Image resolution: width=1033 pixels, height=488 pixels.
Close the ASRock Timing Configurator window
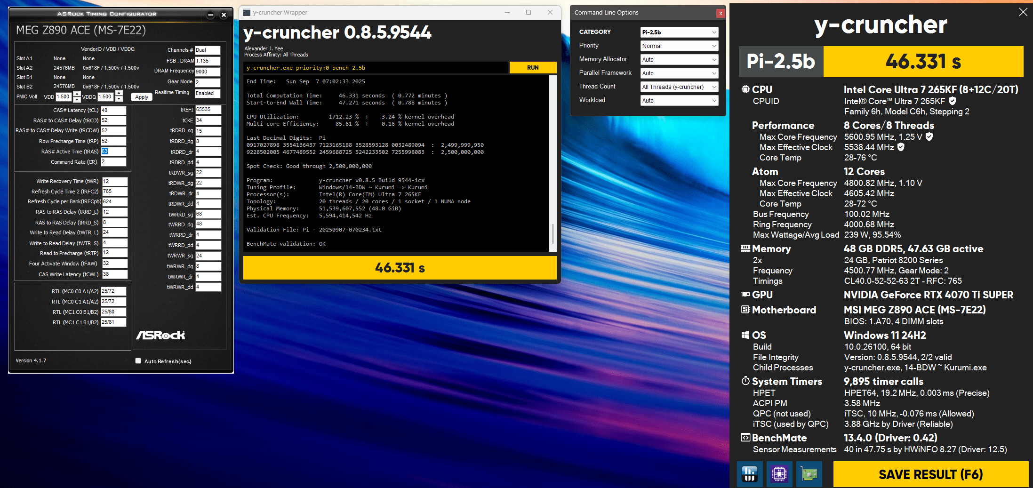tap(224, 15)
